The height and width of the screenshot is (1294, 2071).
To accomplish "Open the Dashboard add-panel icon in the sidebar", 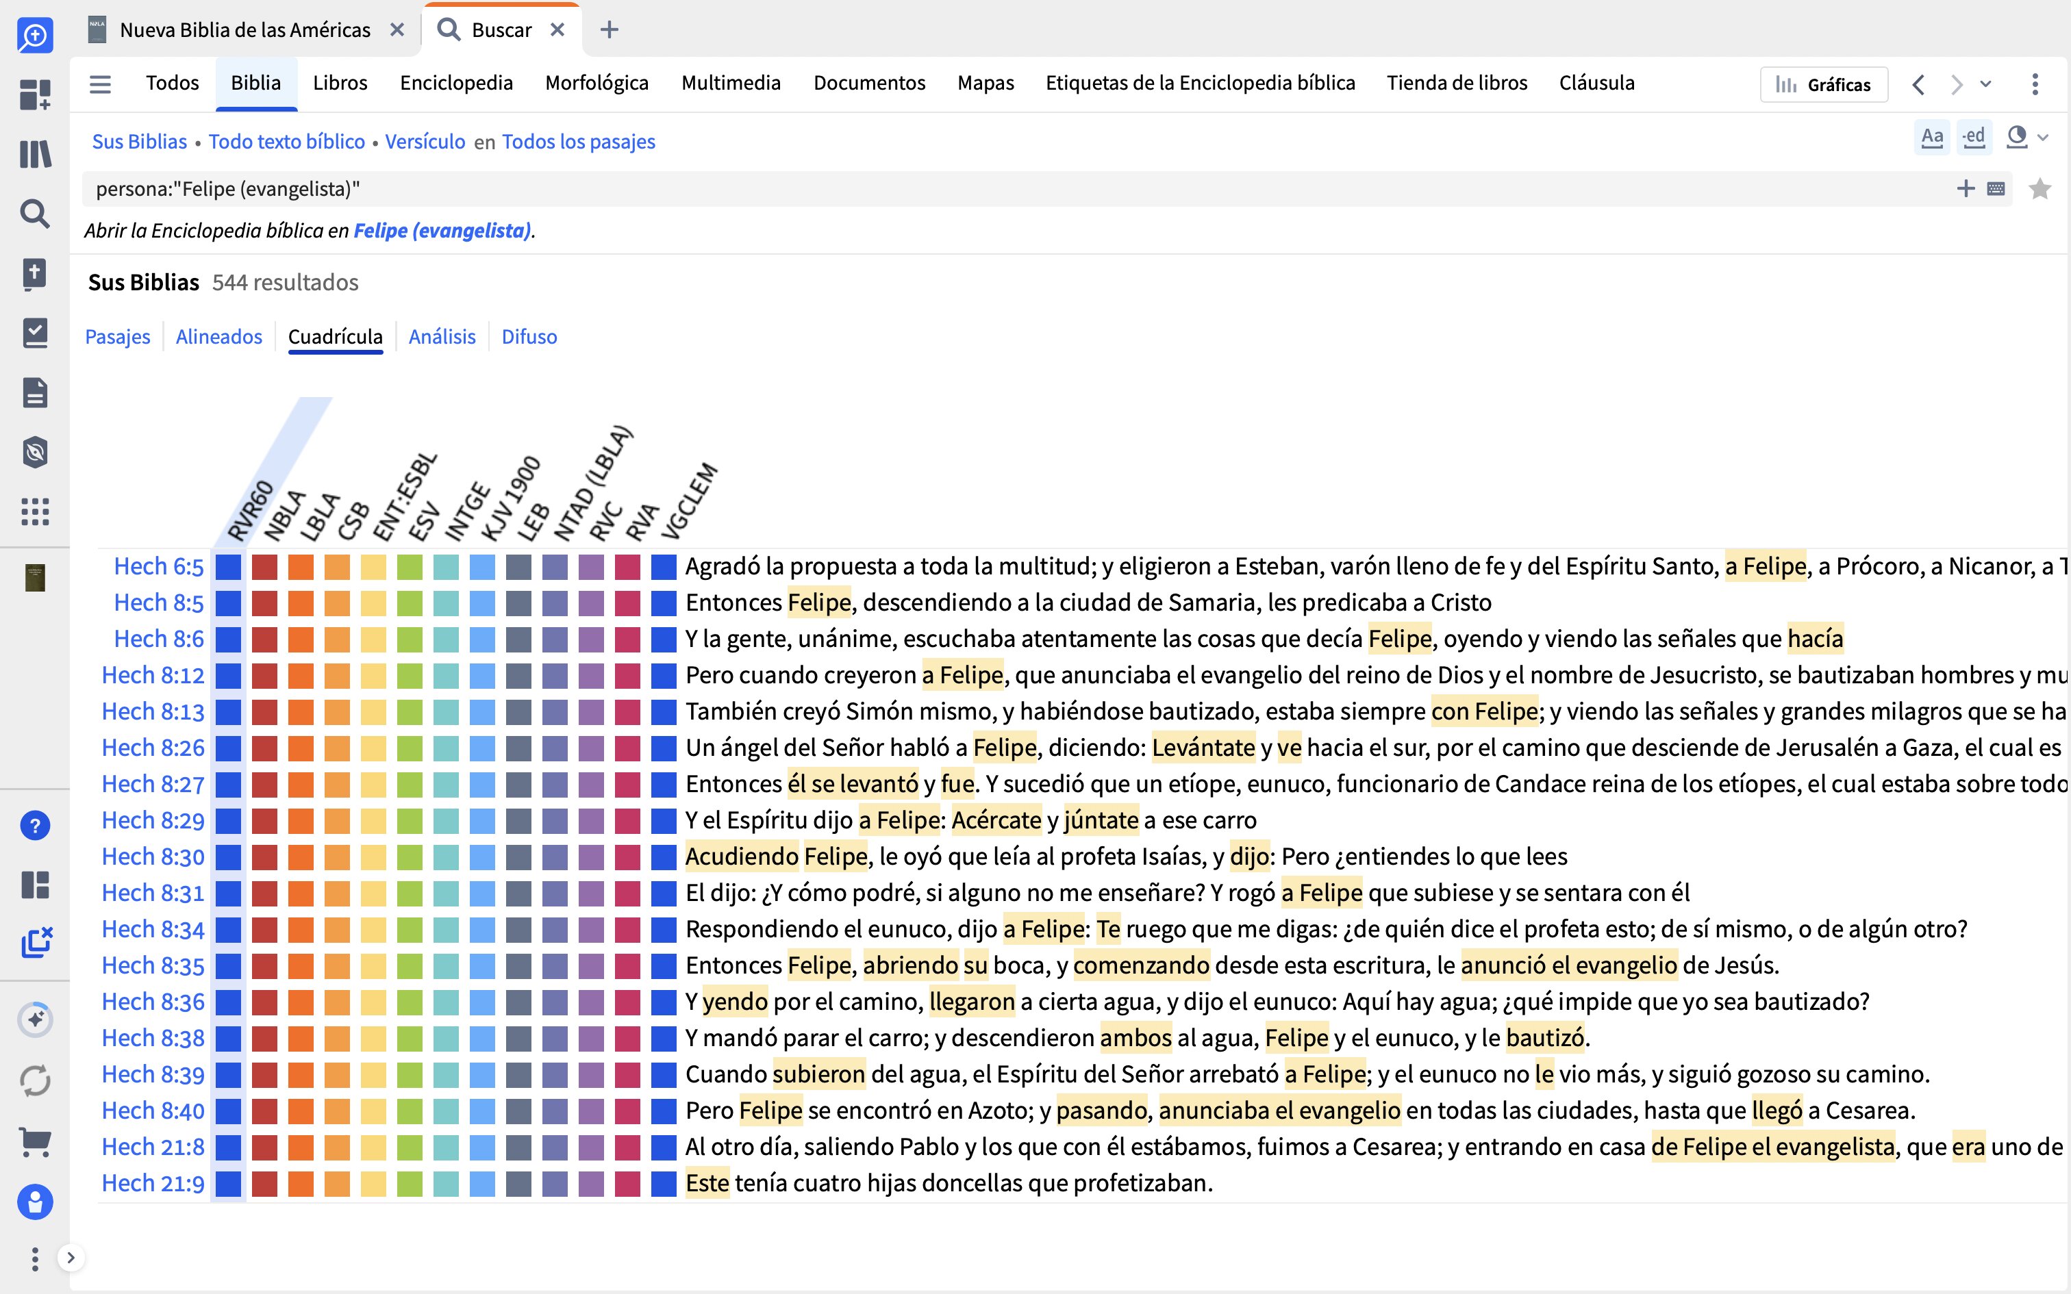I will pyautogui.click(x=35, y=94).
